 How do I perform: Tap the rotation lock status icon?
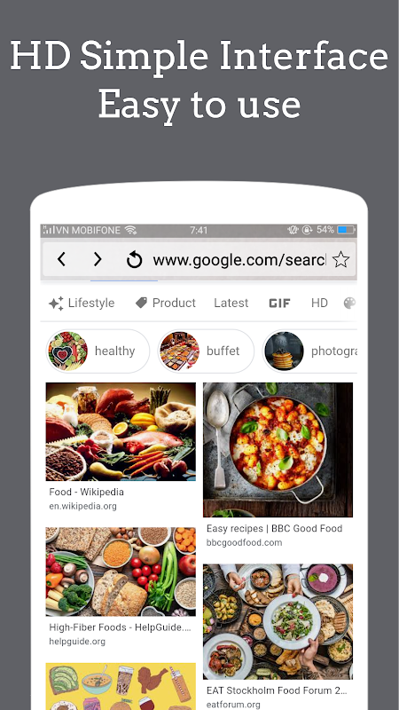tap(307, 230)
